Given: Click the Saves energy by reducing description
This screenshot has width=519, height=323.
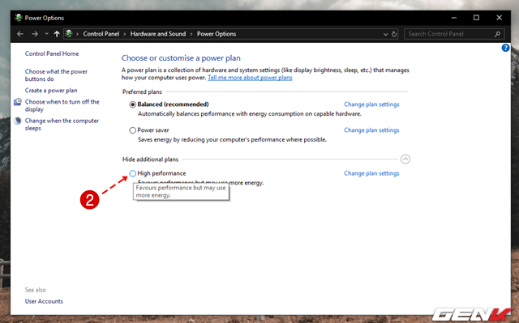Looking at the screenshot, I should 232,140.
